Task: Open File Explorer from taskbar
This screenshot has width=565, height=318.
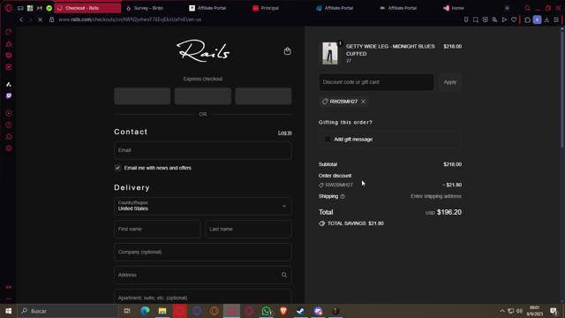Action: (162, 311)
